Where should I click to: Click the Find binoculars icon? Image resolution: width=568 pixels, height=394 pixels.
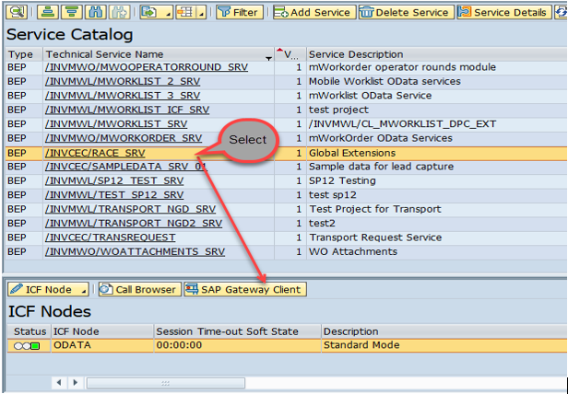pos(94,12)
